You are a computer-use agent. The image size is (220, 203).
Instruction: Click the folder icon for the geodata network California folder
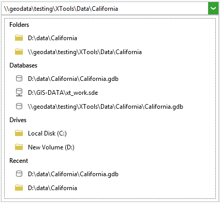19,52
